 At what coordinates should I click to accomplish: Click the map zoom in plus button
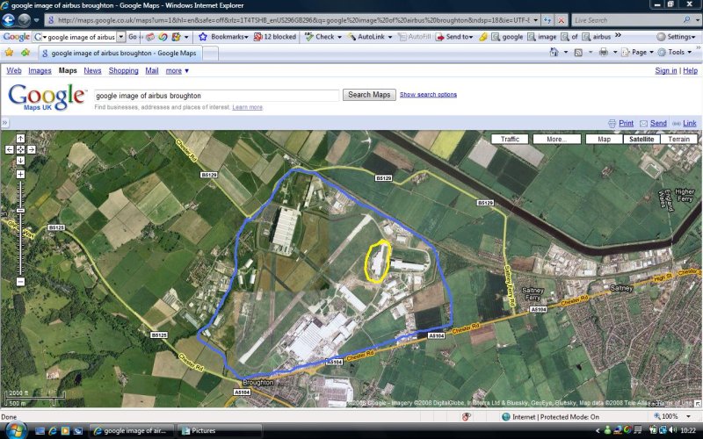pyautogui.click(x=20, y=174)
